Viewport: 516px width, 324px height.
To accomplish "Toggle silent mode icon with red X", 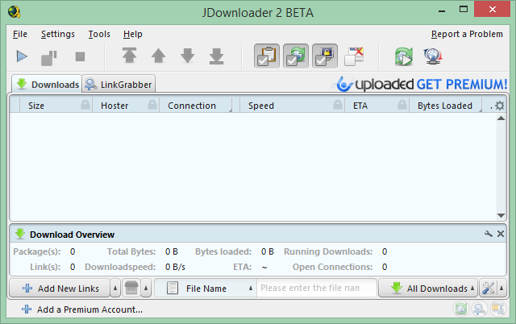I will [x=354, y=56].
